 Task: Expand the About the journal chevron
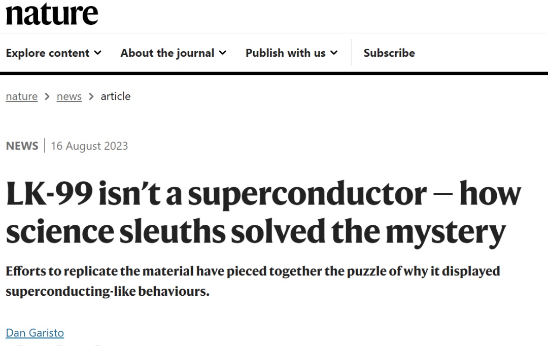pyautogui.click(x=223, y=53)
